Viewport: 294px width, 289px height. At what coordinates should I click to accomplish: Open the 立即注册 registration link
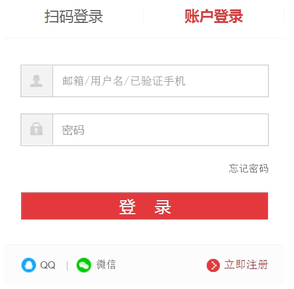click(246, 265)
